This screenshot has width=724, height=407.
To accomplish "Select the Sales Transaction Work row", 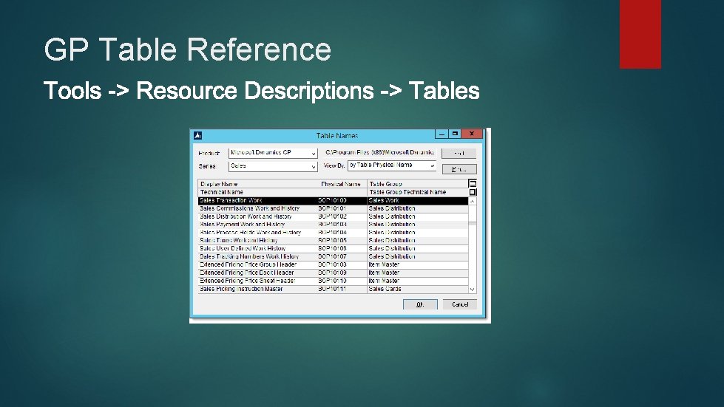I will click(x=333, y=200).
